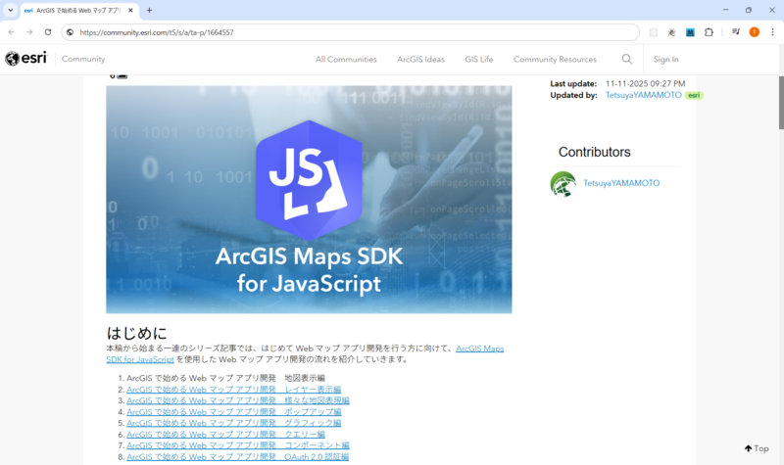Open the media control playlist icon

pyautogui.click(x=736, y=32)
